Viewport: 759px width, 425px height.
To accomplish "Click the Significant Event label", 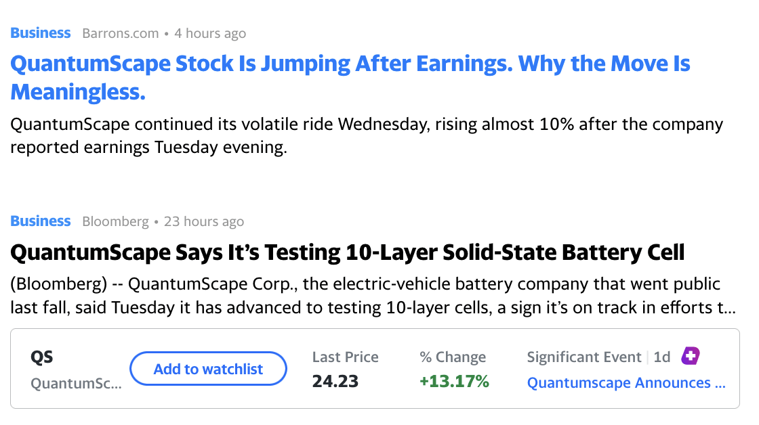I will [x=584, y=357].
